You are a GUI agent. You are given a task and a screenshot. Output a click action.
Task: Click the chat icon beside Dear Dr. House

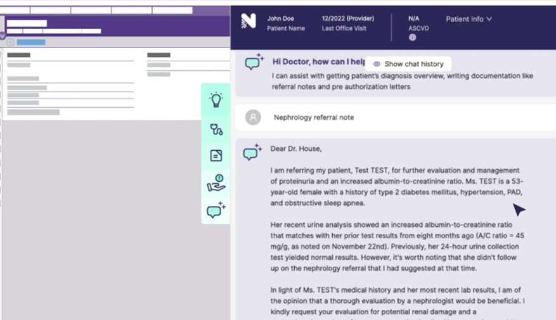point(253,152)
